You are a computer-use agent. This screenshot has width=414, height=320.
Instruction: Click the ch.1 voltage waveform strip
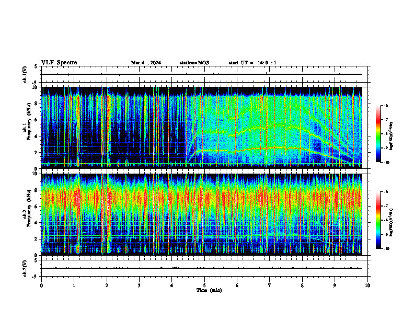204,74
